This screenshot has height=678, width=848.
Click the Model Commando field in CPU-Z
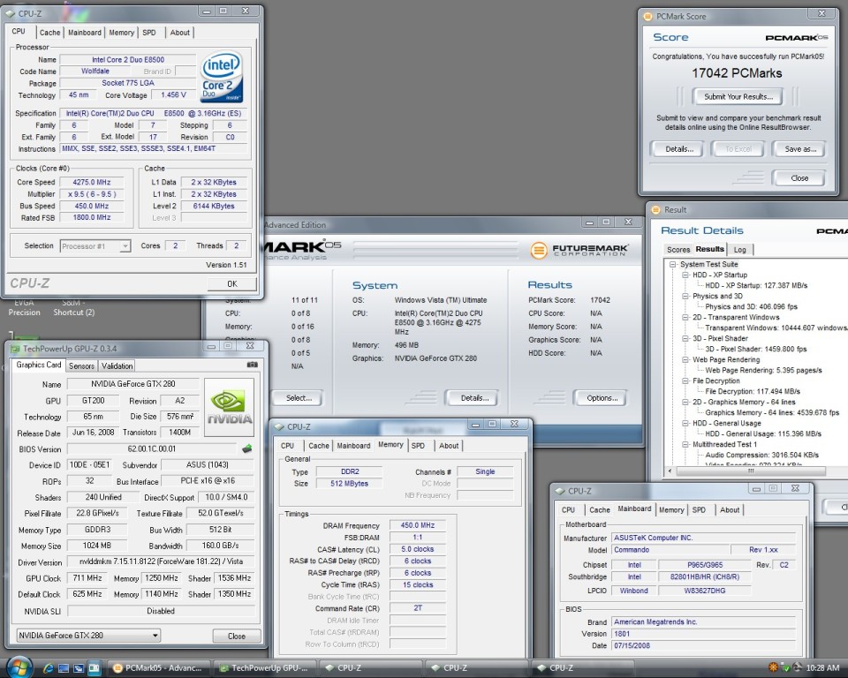tap(670, 550)
